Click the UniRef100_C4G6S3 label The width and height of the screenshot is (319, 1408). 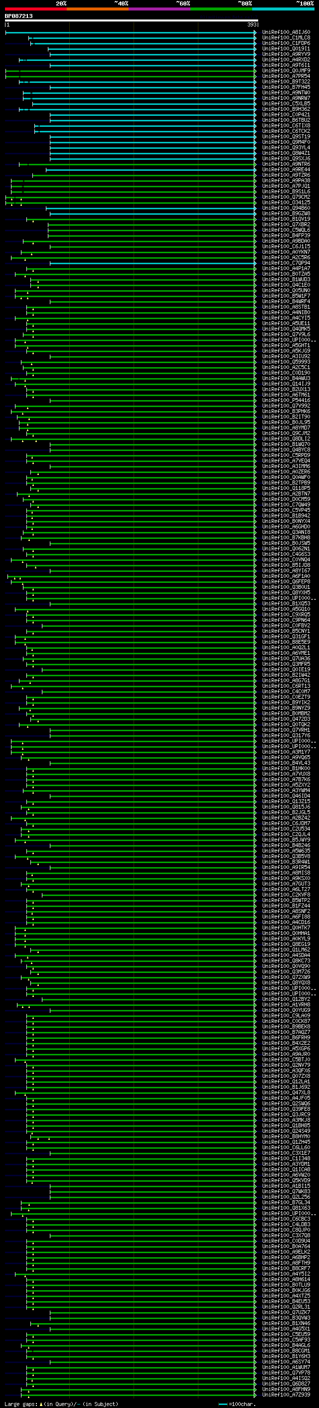click(x=286, y=554)
